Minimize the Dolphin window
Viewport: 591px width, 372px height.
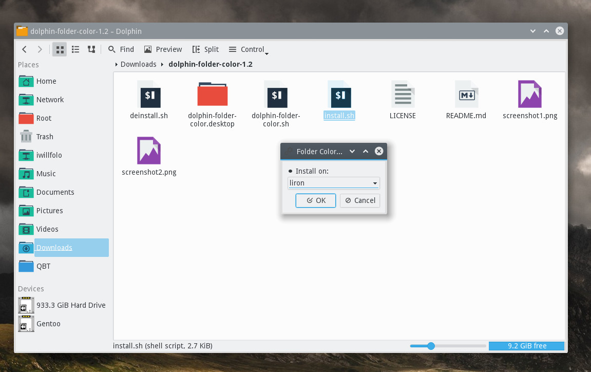[x=533, y=31]
